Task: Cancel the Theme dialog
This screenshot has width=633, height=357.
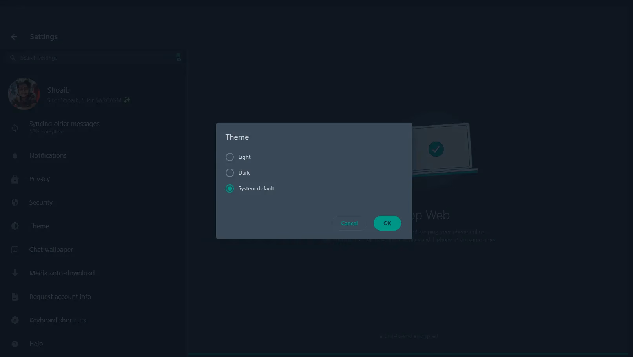Action: pos(349,223)
